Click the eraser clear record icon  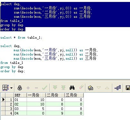click(81, 87)
